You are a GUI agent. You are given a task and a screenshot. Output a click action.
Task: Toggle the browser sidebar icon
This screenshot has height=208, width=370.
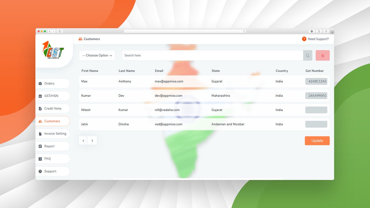point(60,31)
